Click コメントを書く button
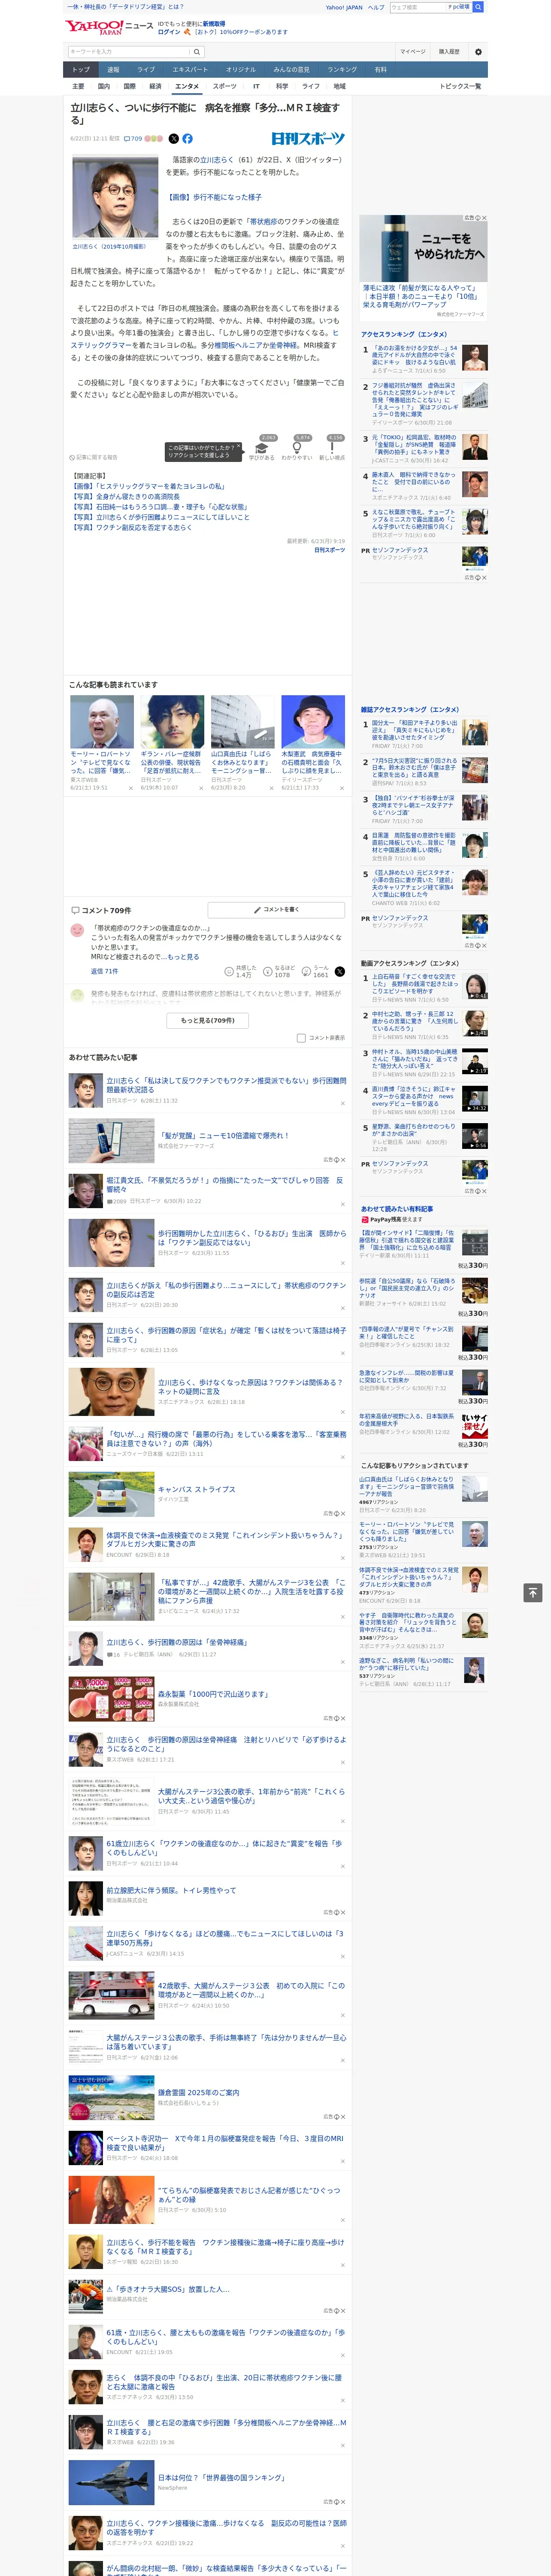The height and width of the screenshot is (2576, 551). coord(276,910)
